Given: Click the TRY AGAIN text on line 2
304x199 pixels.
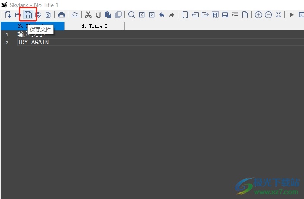Looking at the screenshot, I should click(33, 42).
